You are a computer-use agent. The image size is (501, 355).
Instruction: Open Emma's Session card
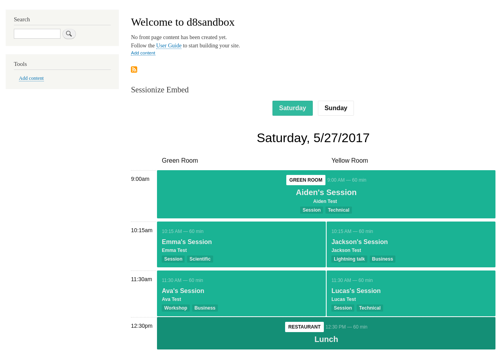click(x=186, y=241)
